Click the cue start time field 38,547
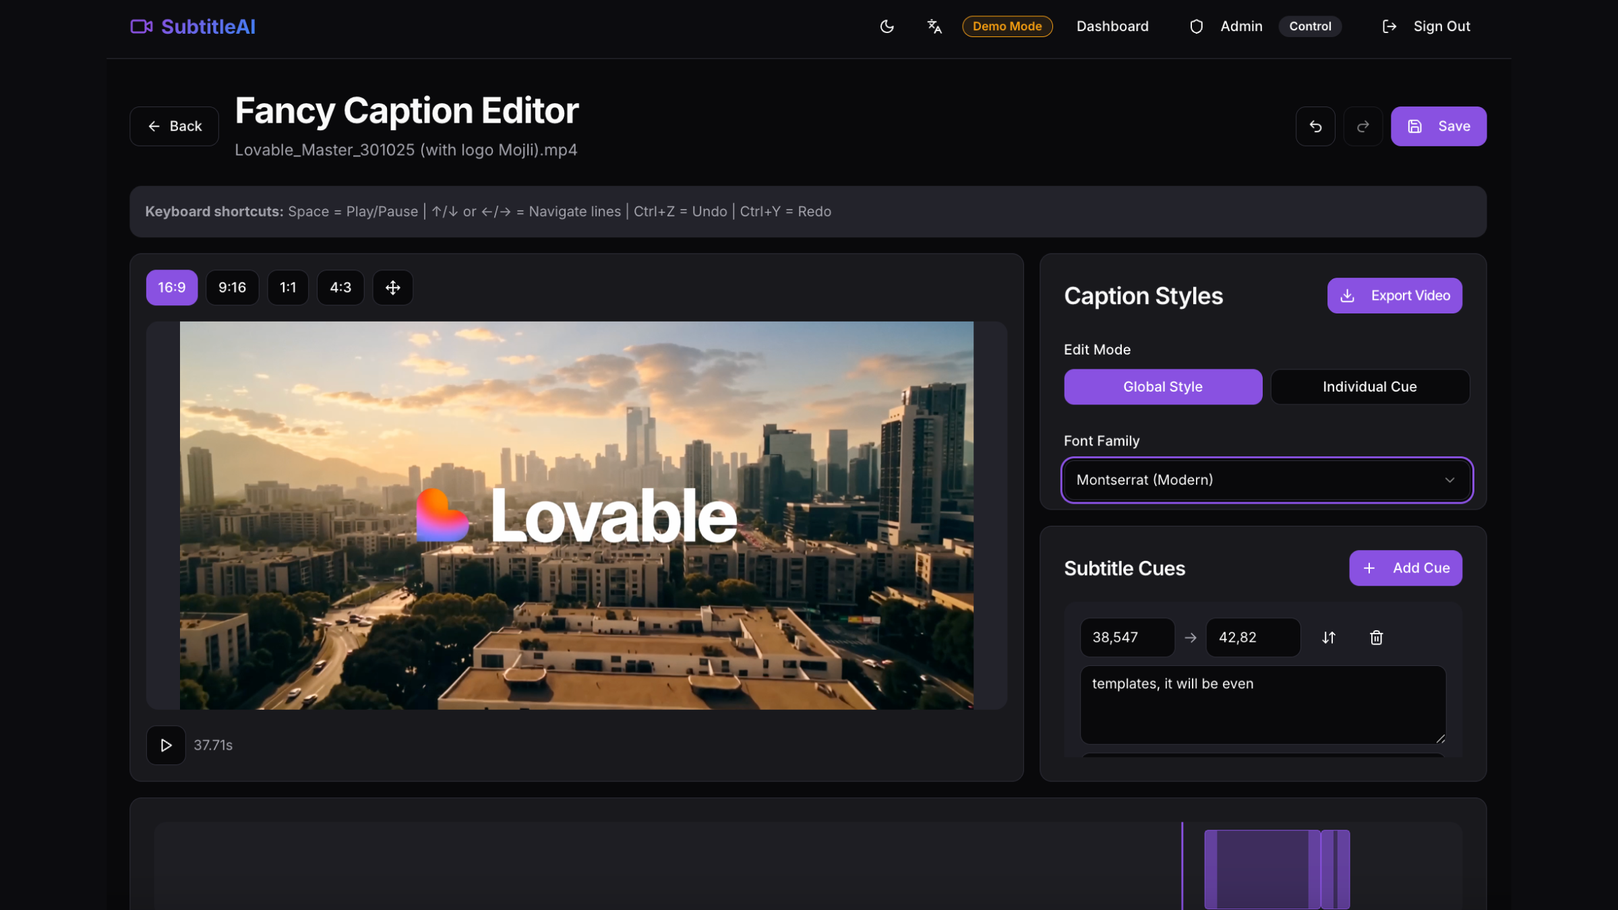The image size is (1618, 910). [1127, 638]
